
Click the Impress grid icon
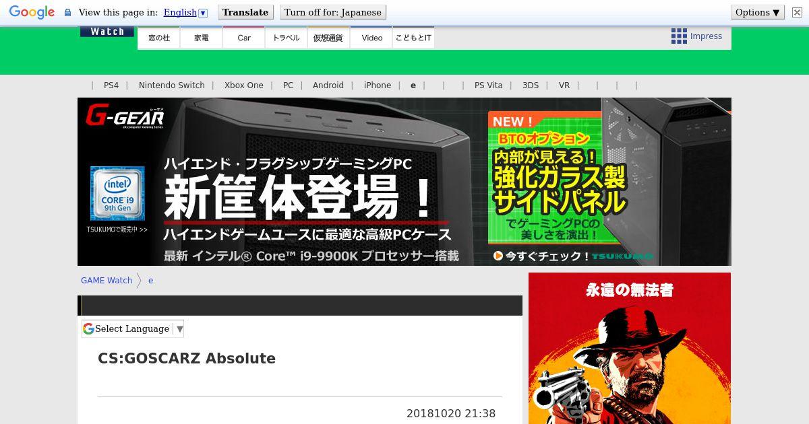click(679, 36)
